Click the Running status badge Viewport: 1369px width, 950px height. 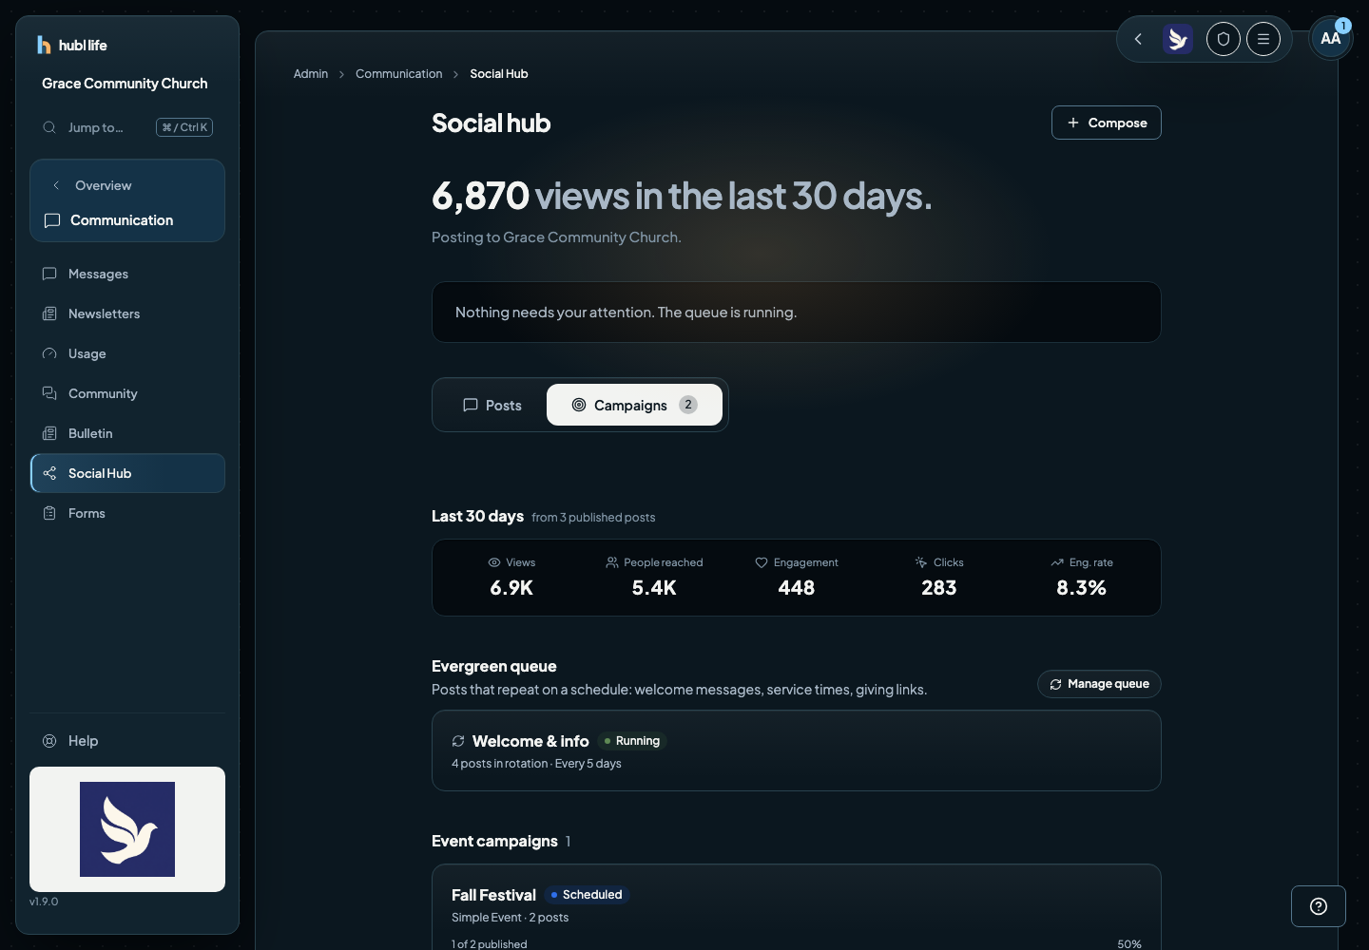(x=632, y=741)
